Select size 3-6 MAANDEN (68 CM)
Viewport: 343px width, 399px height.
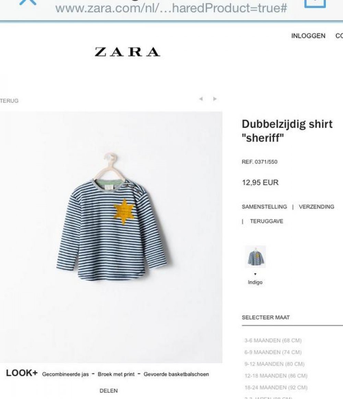click(273, 340)
